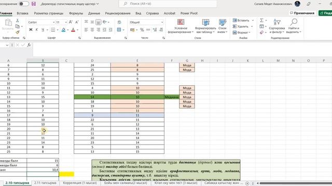The height and width of the screenshot is (186, 332).
Task: Open Find and Select menu
Action: click(x=294, y=26)
